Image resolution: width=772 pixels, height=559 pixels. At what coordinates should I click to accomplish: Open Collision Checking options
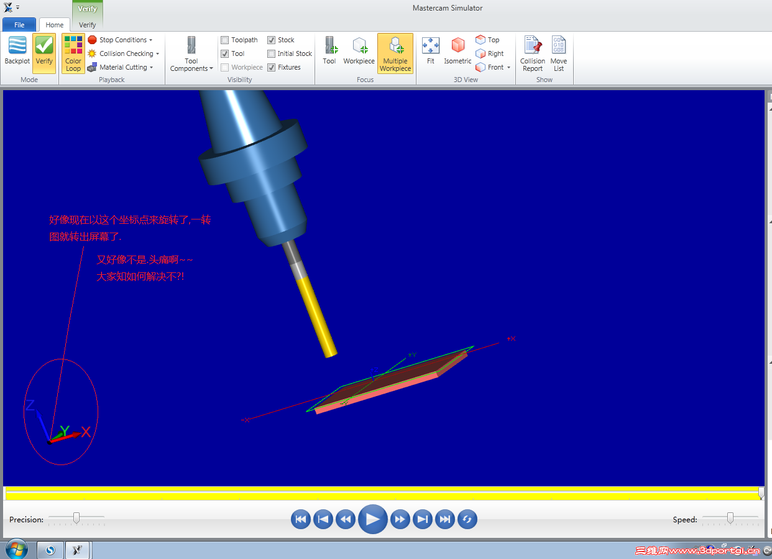coord(123,53)
